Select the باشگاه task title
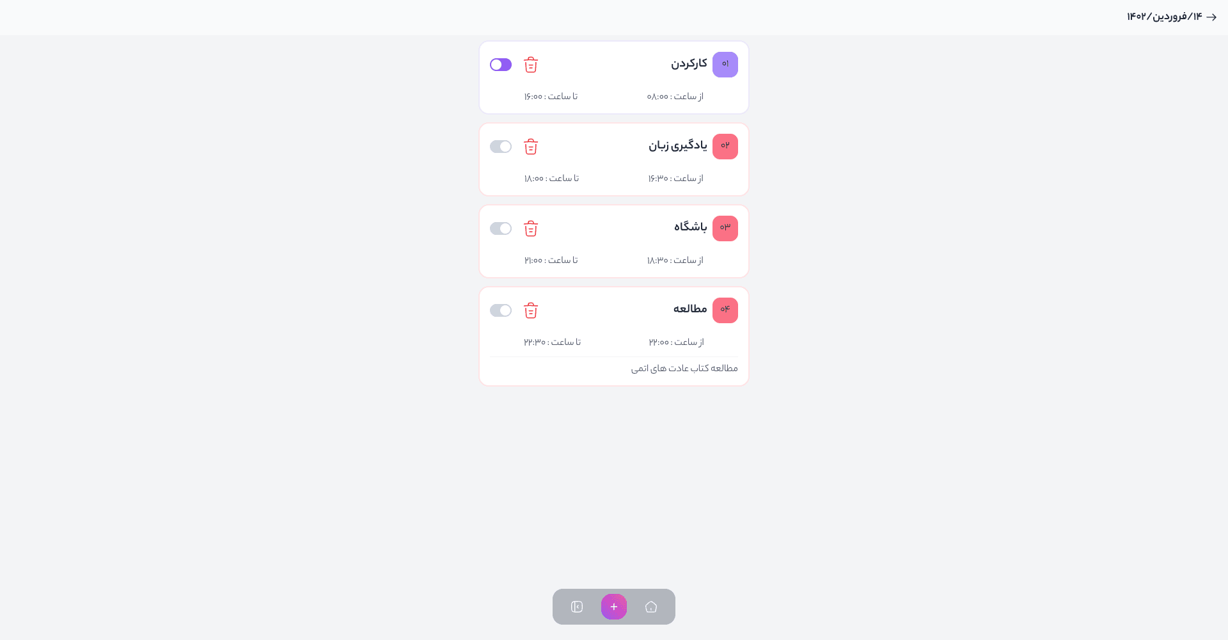Viewport: 1228px width, 640px height. click(691, 227)
